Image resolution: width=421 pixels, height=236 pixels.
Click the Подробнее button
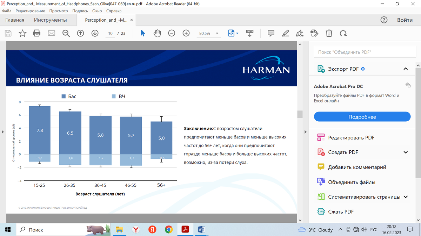pos(362,117)
